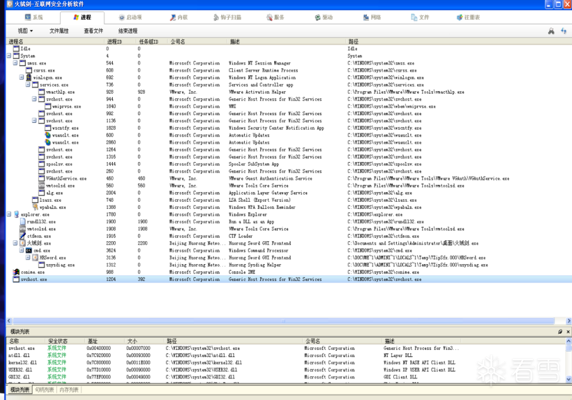The height and width of the screenshot is (400, 572).
Task: Sort modules by 安全状态 column header
Action: 65,341
